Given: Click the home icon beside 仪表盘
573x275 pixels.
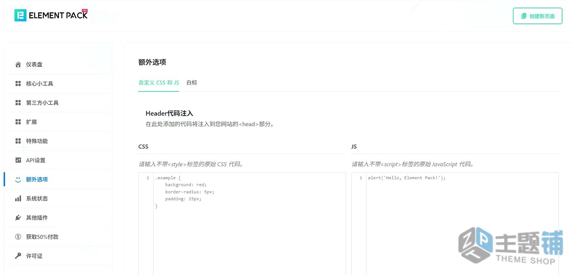Looking at the screenshot, I should 18,64.
